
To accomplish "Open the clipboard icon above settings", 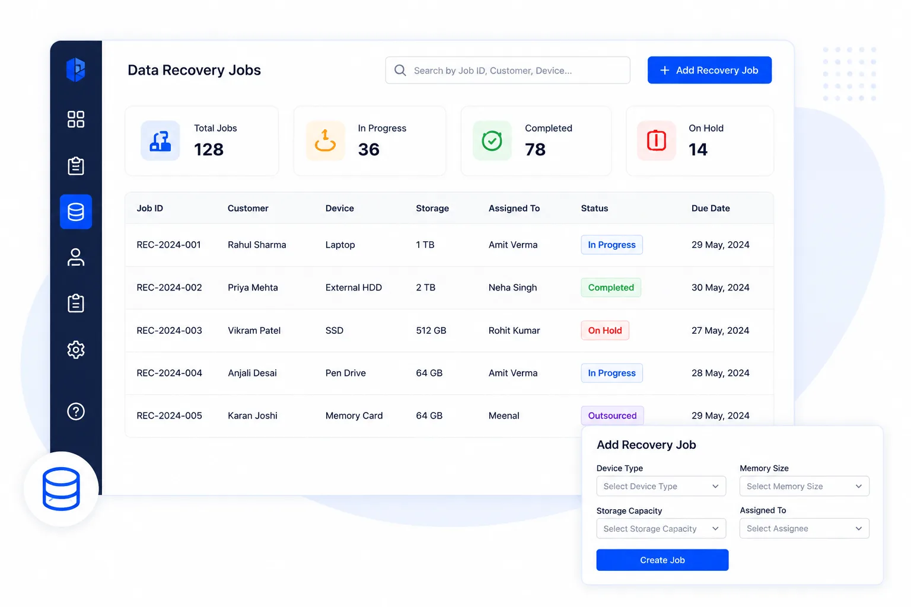I will point(76,303).
